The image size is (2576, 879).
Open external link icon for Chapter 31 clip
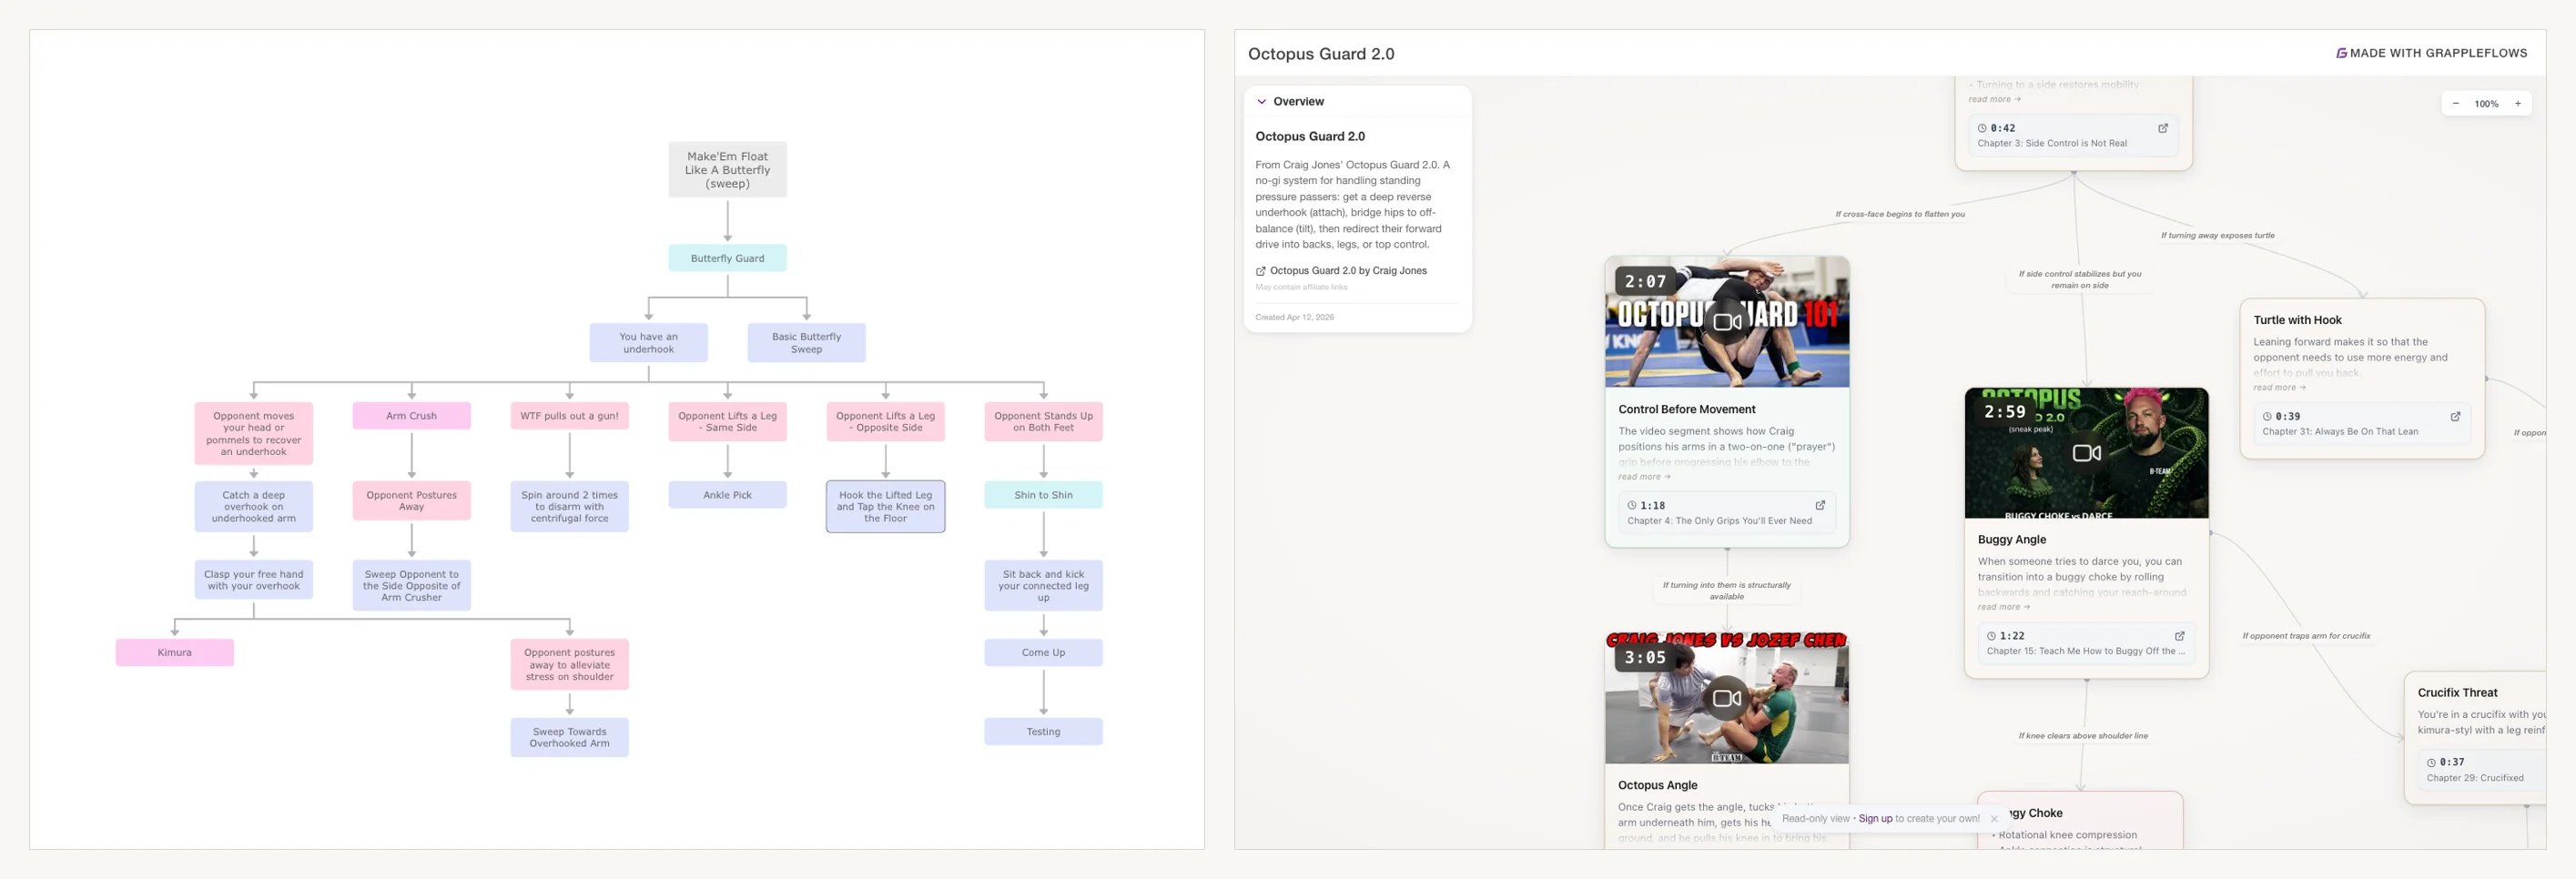point(2455,416)
